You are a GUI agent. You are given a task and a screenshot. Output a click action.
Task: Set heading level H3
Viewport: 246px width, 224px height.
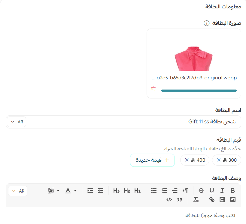(x=116, y=191)
